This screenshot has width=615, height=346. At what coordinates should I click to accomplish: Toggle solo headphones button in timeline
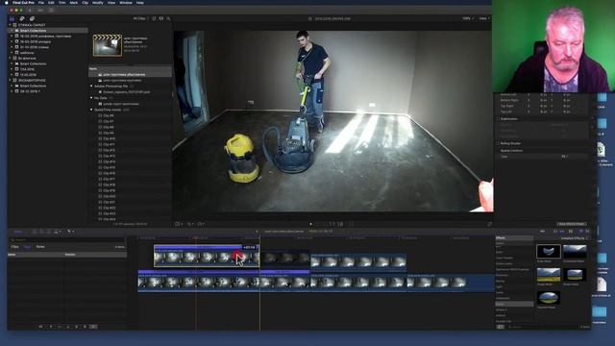555,232
